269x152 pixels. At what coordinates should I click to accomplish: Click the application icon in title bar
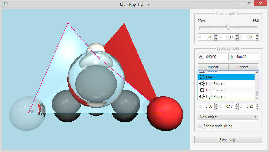tap(5, 4)
